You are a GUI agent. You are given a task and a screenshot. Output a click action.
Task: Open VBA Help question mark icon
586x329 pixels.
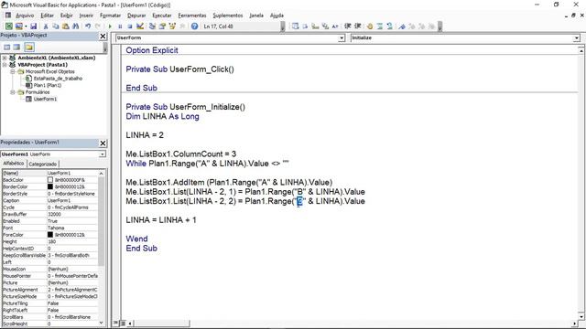click(x=194, y=27)
